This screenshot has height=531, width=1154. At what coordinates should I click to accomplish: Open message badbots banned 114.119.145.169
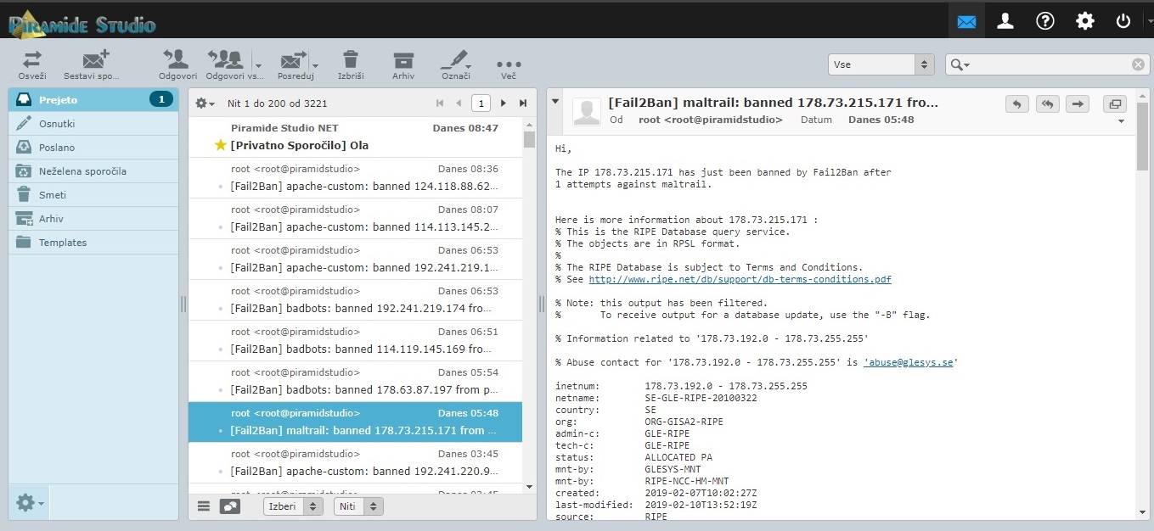(355, 341)
